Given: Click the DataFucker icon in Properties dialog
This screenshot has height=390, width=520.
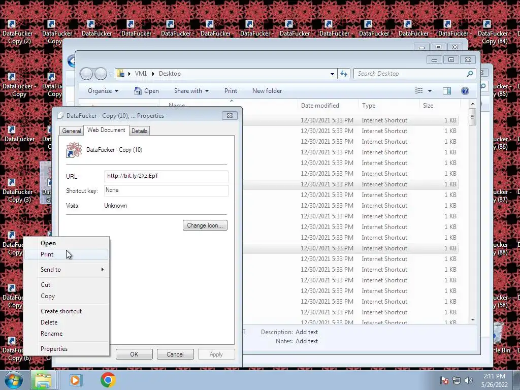Looking at the screenshot, I should click(x=74, y=150).
